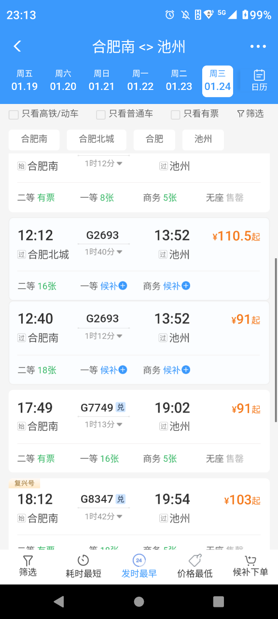Toggle the 只看有票 checkbox
The height and width of the screenshot is (619, 278).
[x=176, y=115]
